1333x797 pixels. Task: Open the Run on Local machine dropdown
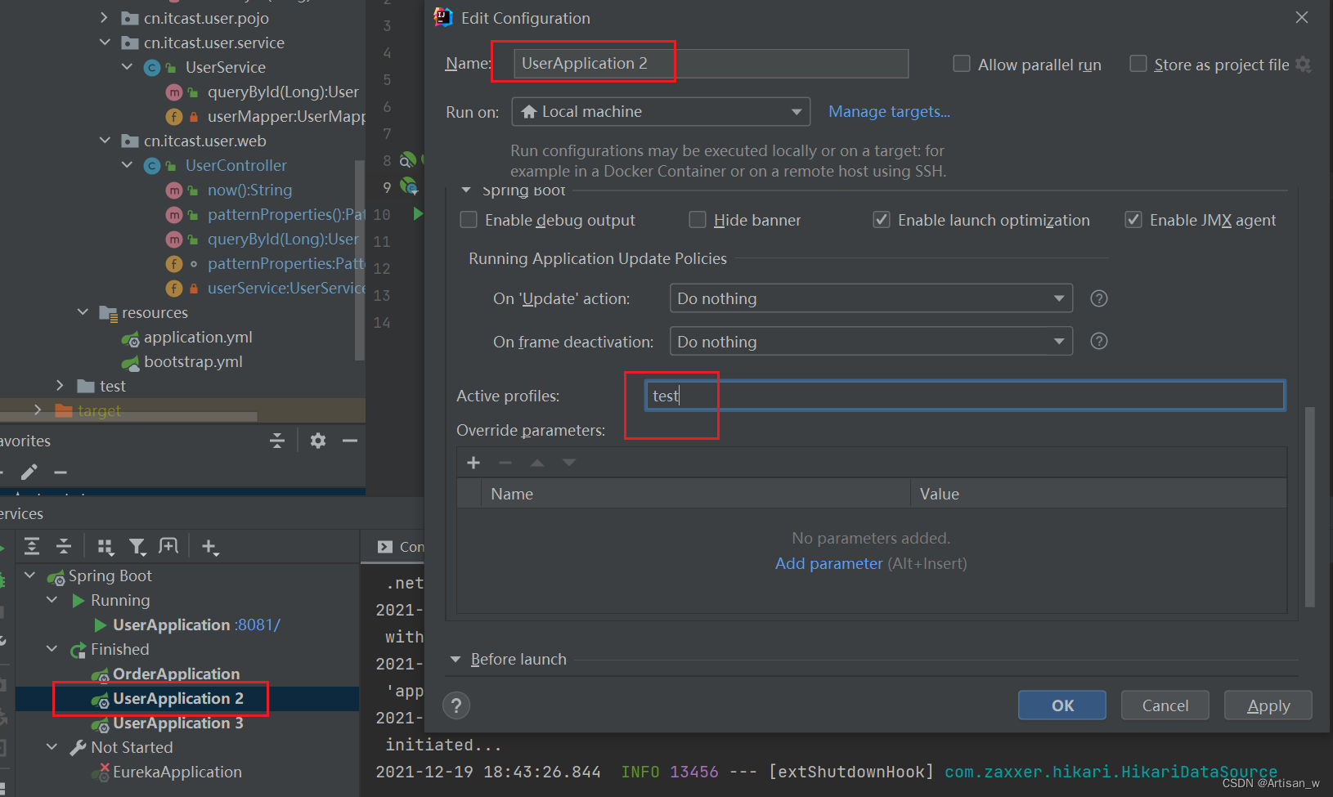pos(661,111)
